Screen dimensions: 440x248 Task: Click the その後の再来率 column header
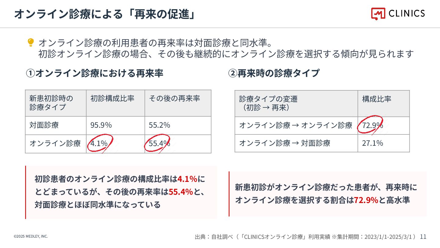tap(178, 103)
